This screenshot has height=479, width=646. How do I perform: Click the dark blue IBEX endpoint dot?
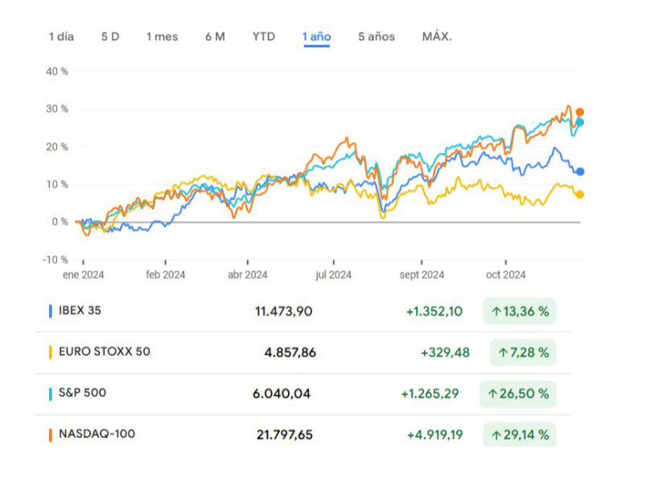[580, 171]
